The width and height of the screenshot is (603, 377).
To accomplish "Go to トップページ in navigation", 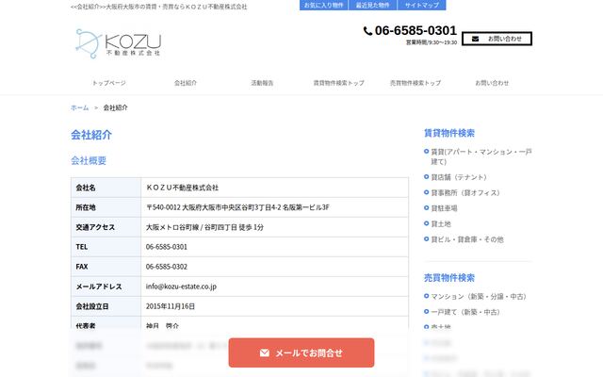I will click(x=109, y=83).
